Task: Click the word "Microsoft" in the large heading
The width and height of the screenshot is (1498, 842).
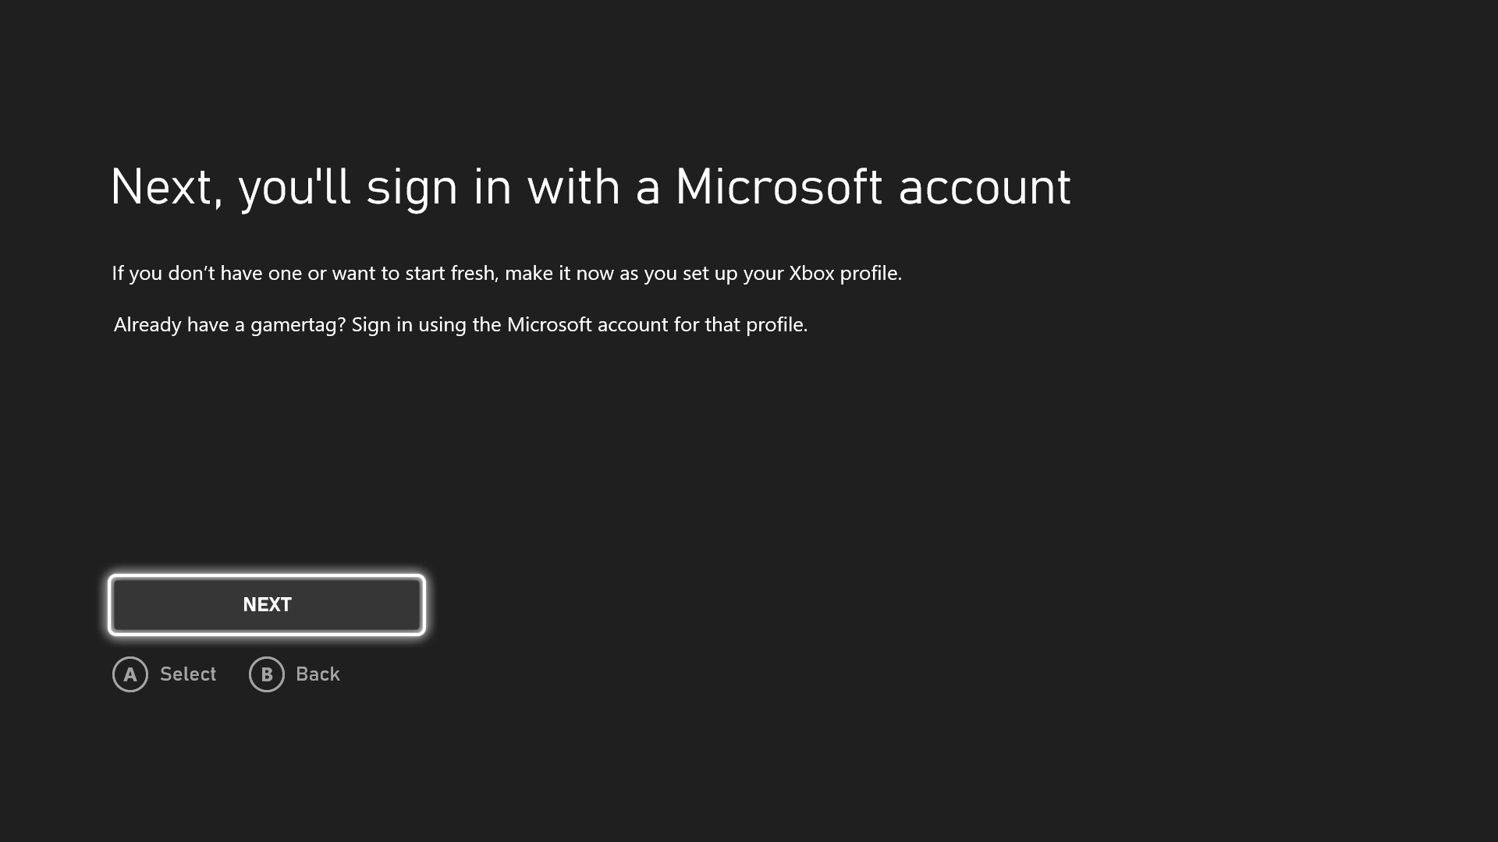Action: click(778, 188)
